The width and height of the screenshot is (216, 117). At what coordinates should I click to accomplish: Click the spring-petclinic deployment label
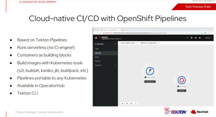[150, 77]
